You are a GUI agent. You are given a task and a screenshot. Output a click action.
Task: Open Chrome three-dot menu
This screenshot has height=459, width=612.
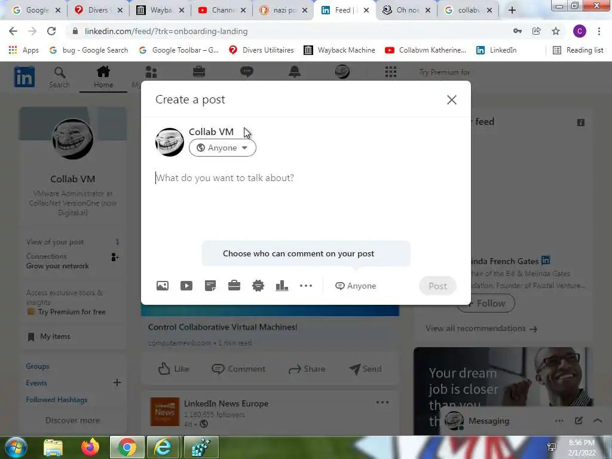(x=599, y=31)
